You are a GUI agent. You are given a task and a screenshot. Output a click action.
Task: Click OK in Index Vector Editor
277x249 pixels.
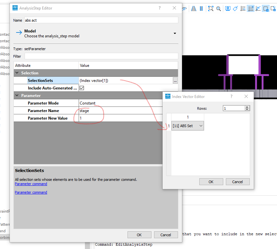[211, 182]
